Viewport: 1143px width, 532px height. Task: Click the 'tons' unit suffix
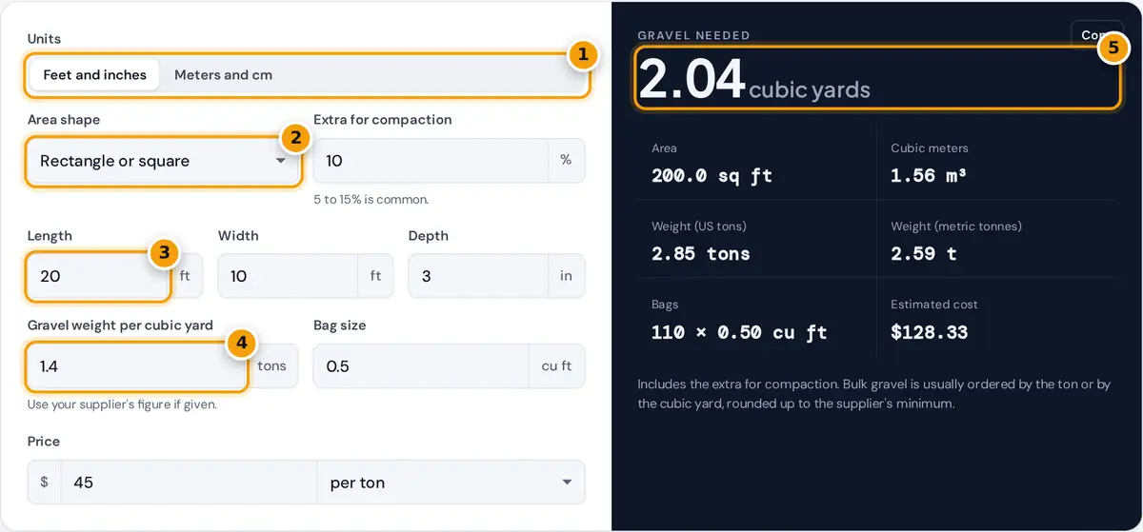[x=271, y=365]
